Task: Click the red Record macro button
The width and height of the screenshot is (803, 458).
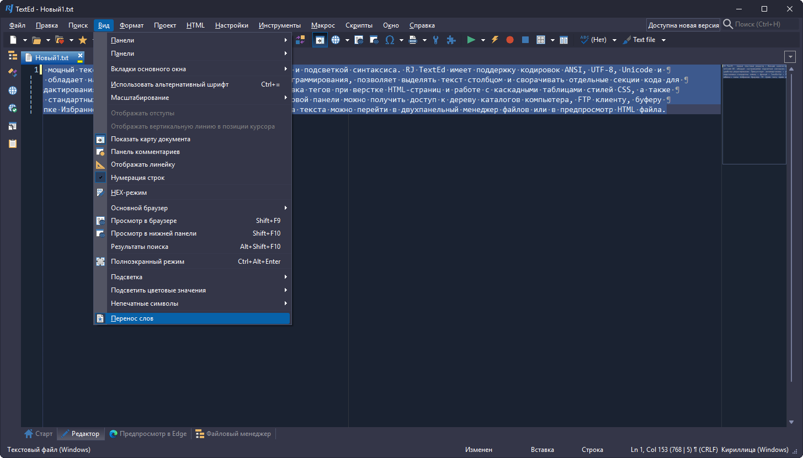Action: (510, 40)
